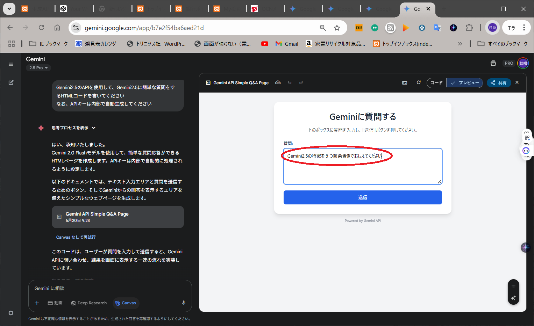Screen dimensions: 534x326
Task: Click the blue 送信 submit button
Action: [x=363, y=197]
